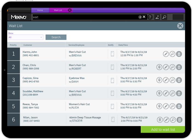Viewport: 192px width, 139px height.
Task: Click the Meevo logo
Action: [19, 17]
